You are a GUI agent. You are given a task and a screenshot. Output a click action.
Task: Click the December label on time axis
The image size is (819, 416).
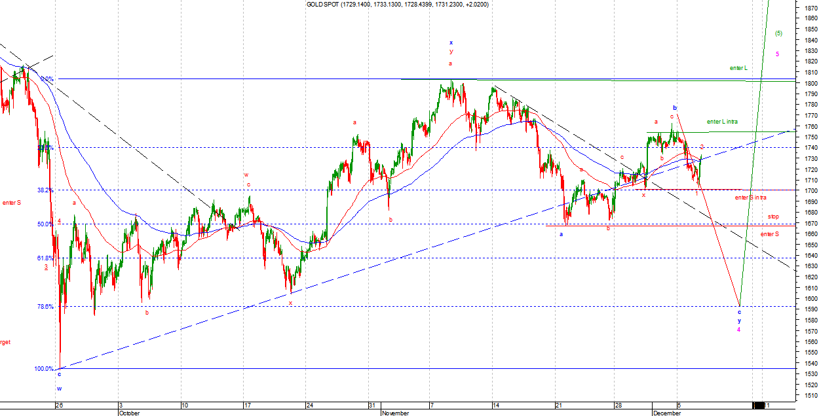click(x=667, y=413)
